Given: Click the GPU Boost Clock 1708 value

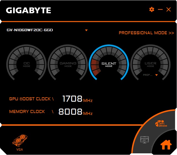Looking at the screenshot, I should tap(72, 99).
